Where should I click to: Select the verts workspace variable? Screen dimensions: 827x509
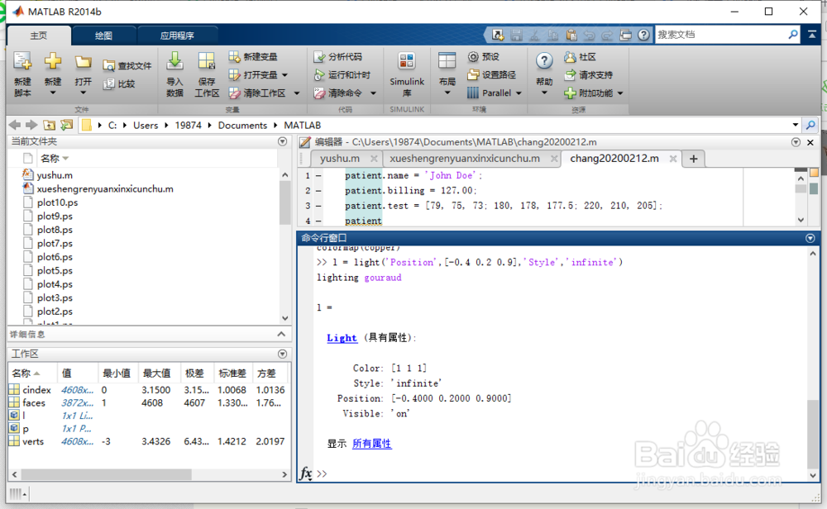(x=33, y=441)
